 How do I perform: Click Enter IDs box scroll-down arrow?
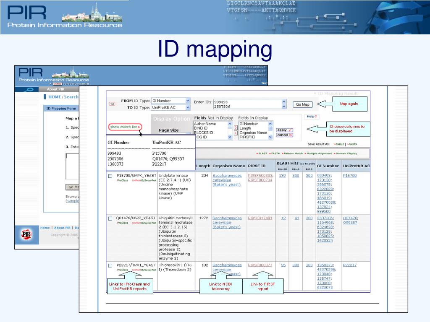[x=284, y=106]
